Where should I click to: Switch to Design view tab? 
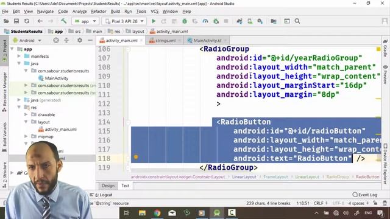pos(108,186)
